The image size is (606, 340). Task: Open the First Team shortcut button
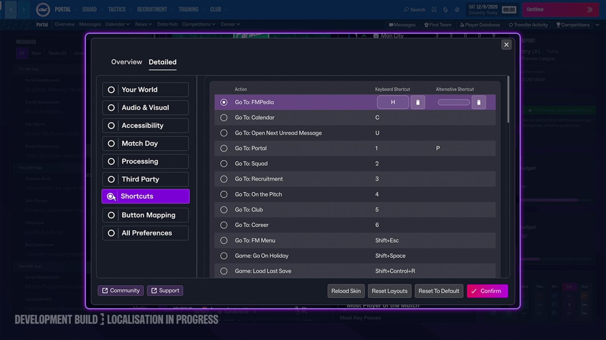click(438, 25)
